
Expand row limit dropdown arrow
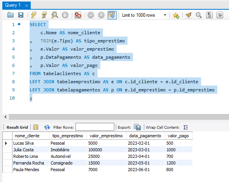click(165, 15)
